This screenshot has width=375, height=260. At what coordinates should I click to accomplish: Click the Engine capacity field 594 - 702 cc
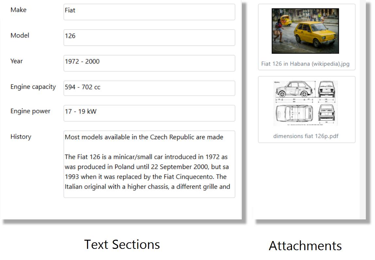(x=149, y=88)
